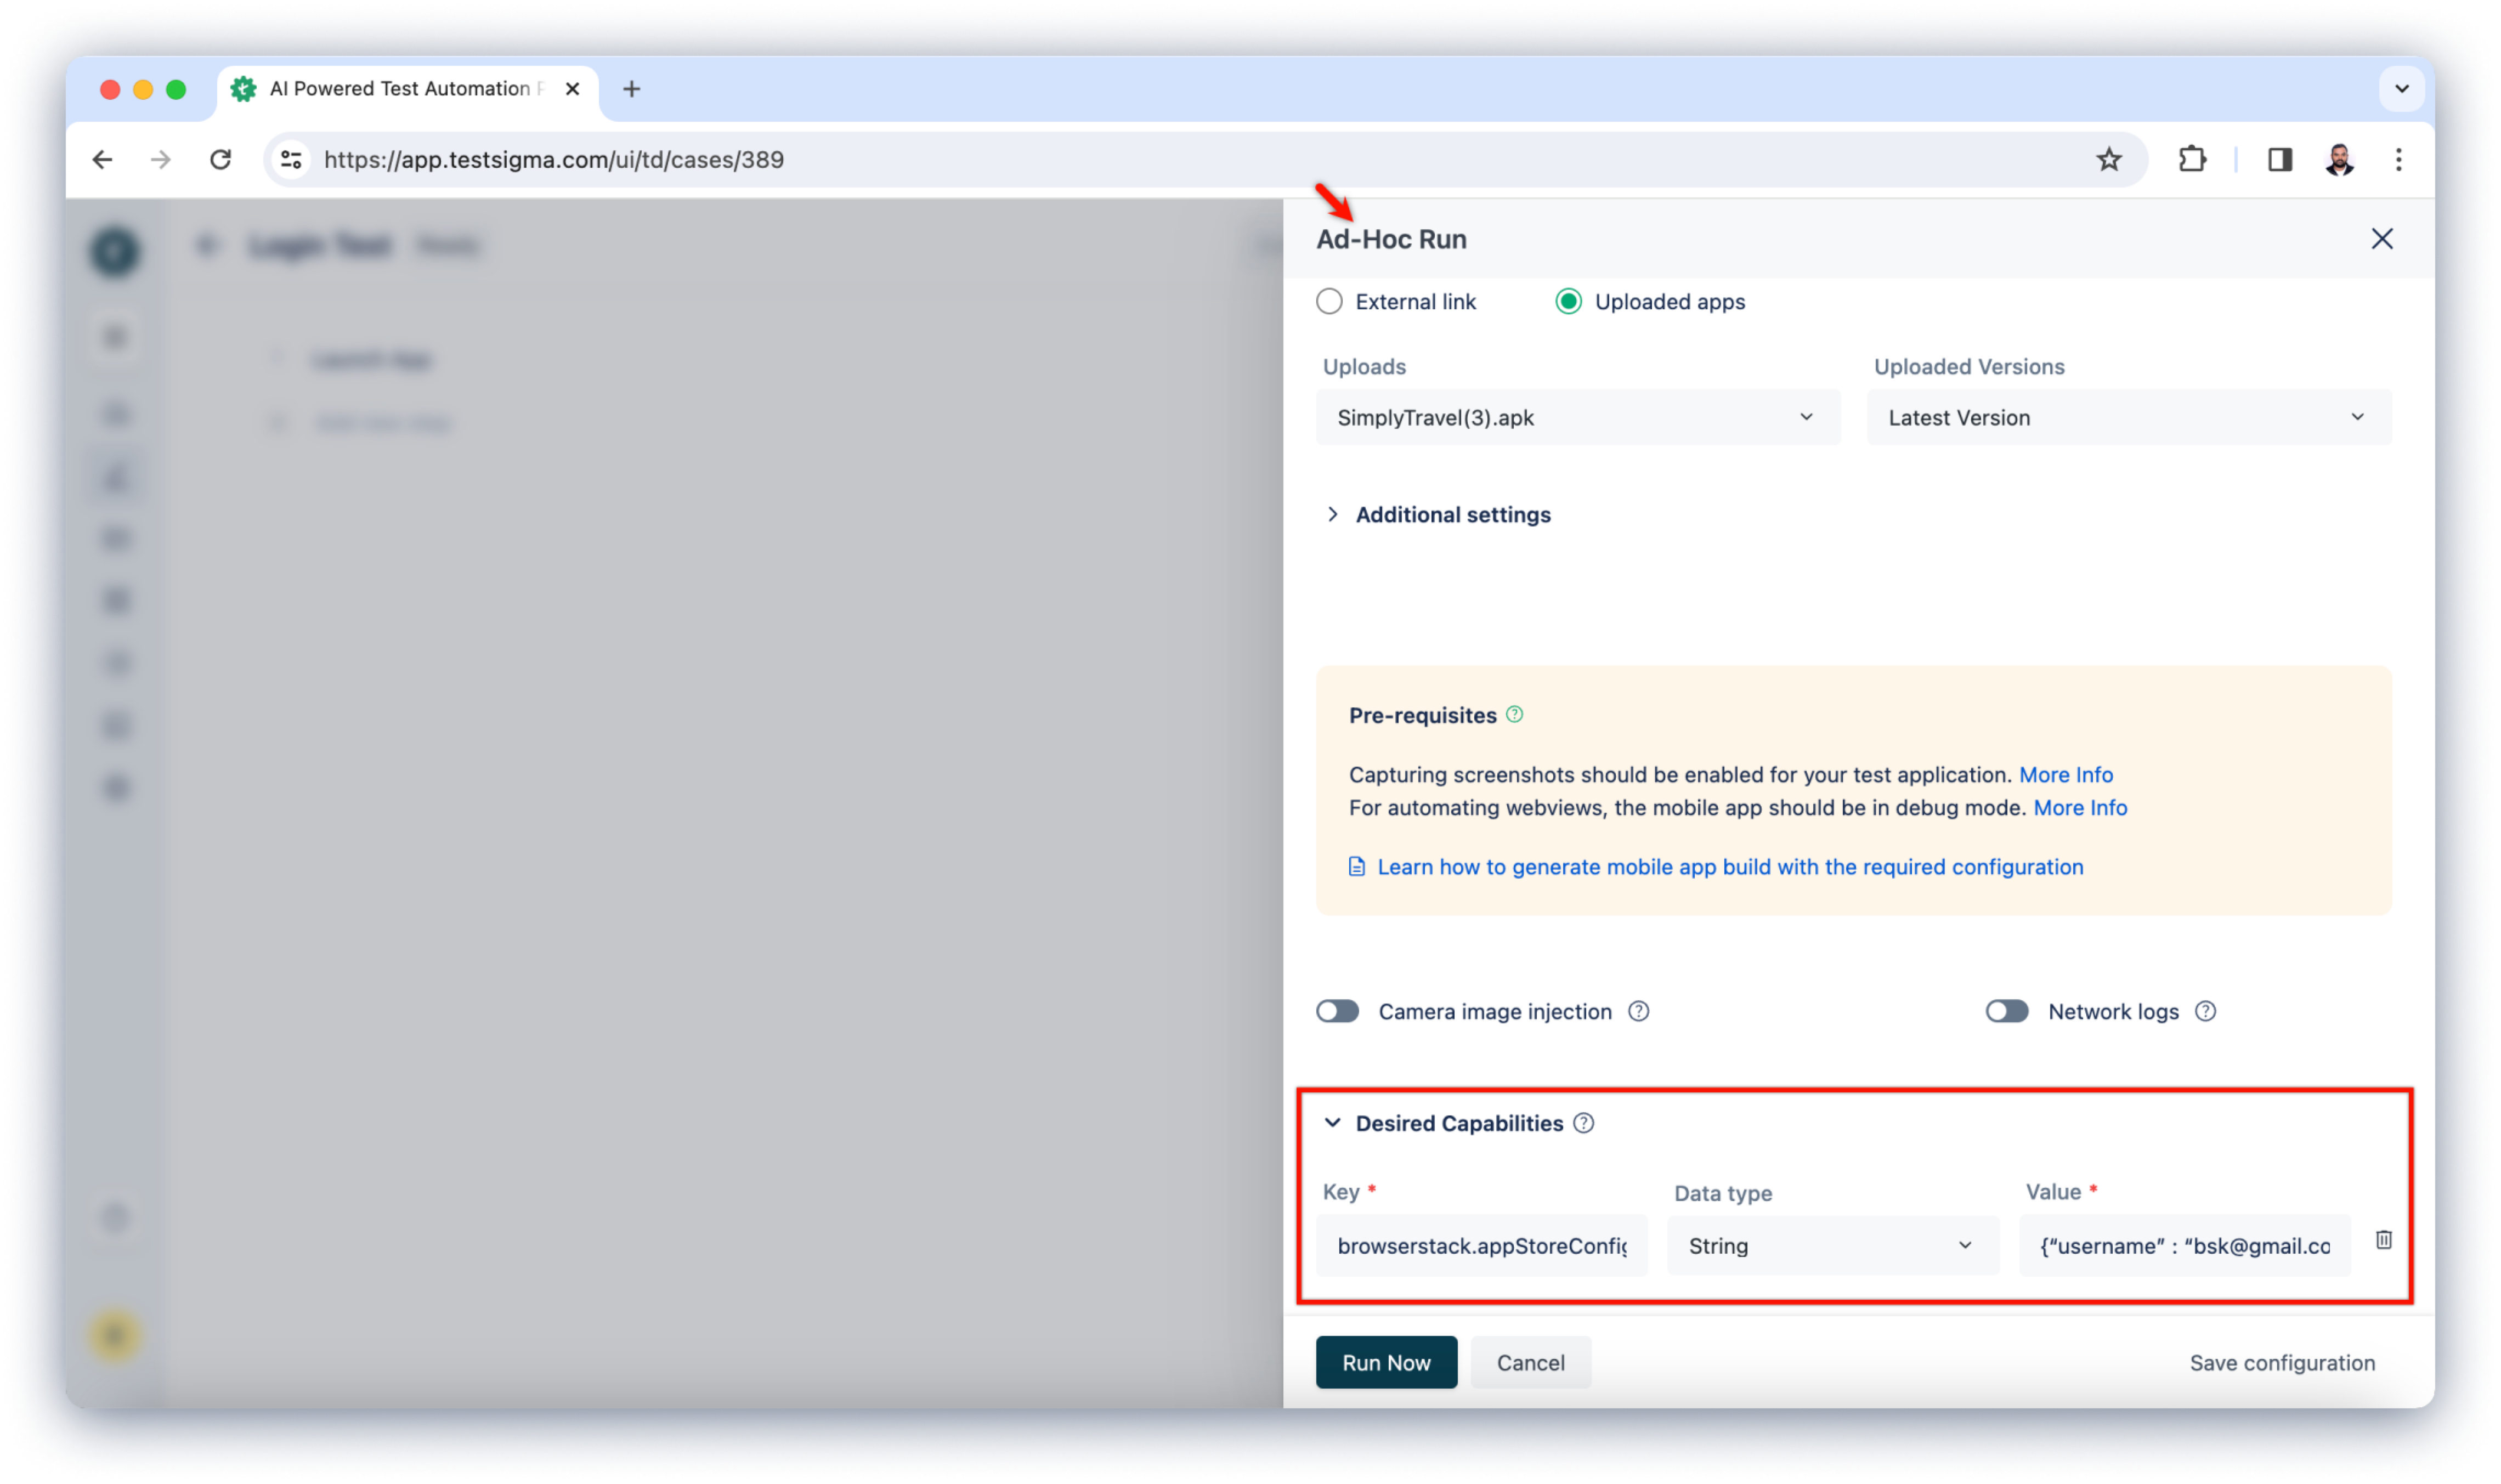
Task: Open the Learn how to generate mobile app build link
Action: click(1729, 867)
